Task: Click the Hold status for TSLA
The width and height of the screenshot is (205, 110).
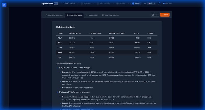Action: click(149, 38)
